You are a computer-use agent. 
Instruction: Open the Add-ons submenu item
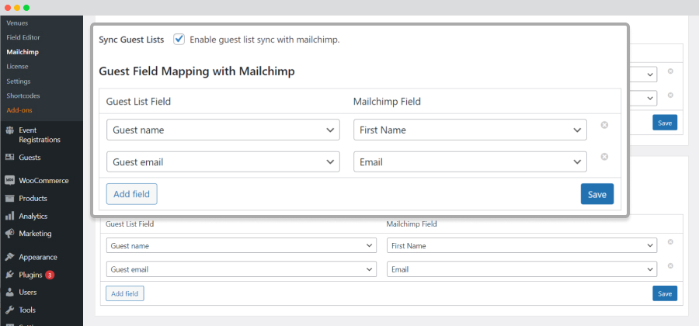click(19, 110)
